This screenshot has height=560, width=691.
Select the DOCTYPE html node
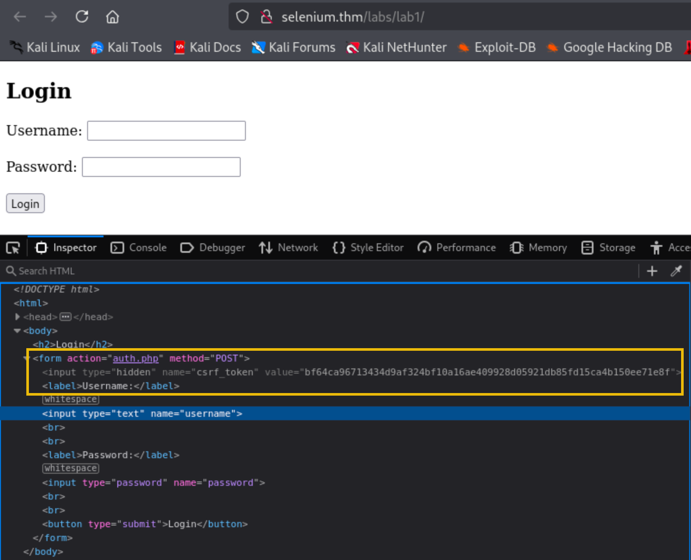click(x=57, y=289)
